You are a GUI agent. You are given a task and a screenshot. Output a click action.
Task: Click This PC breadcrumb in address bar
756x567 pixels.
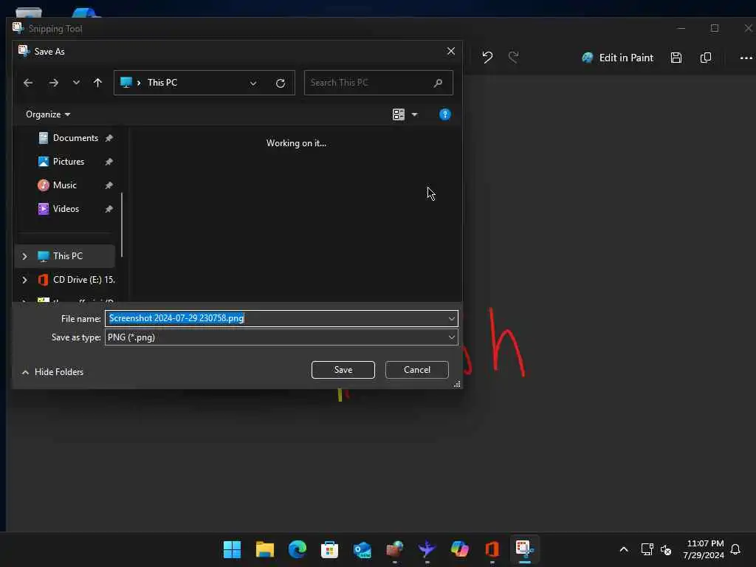(162, 83)
